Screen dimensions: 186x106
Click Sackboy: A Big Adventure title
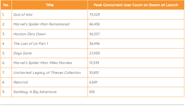click(x=35, y=92)
